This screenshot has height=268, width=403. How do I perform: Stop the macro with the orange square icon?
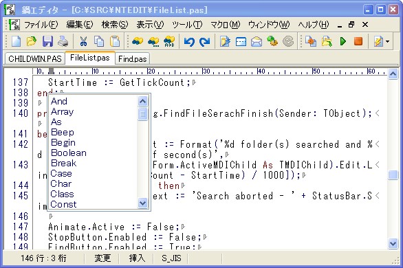(x=358, y=41)
